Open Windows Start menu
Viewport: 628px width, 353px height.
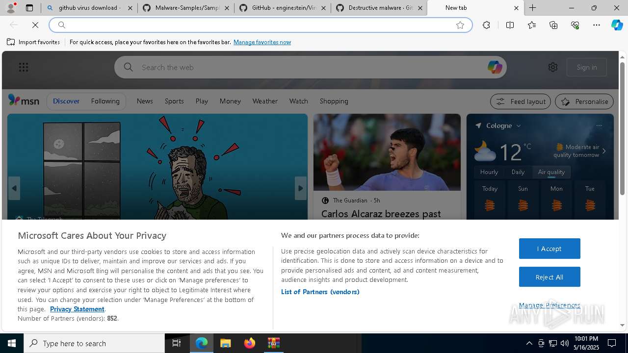pyautogui.click(x=12, y=343)
